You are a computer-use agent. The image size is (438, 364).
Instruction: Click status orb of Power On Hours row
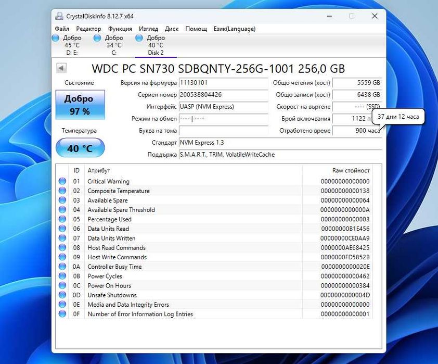point(62,286)
